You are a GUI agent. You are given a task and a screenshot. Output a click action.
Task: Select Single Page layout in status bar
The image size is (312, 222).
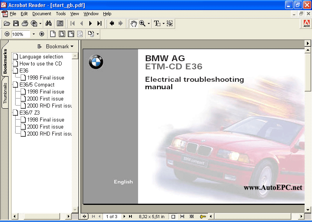pyautogui.click(x=173, y=217)
